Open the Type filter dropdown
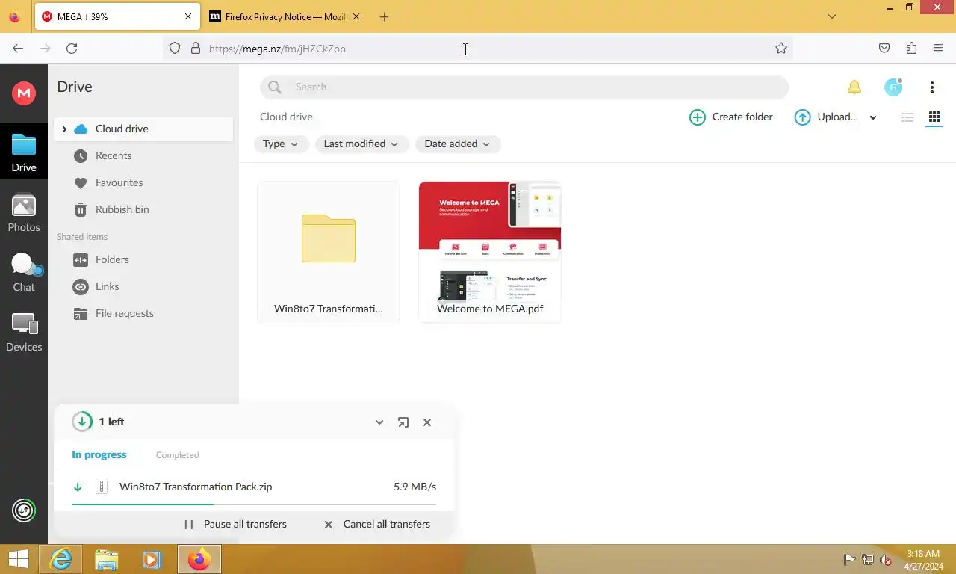The image size is (956, 574). click(x=281, y=143)
